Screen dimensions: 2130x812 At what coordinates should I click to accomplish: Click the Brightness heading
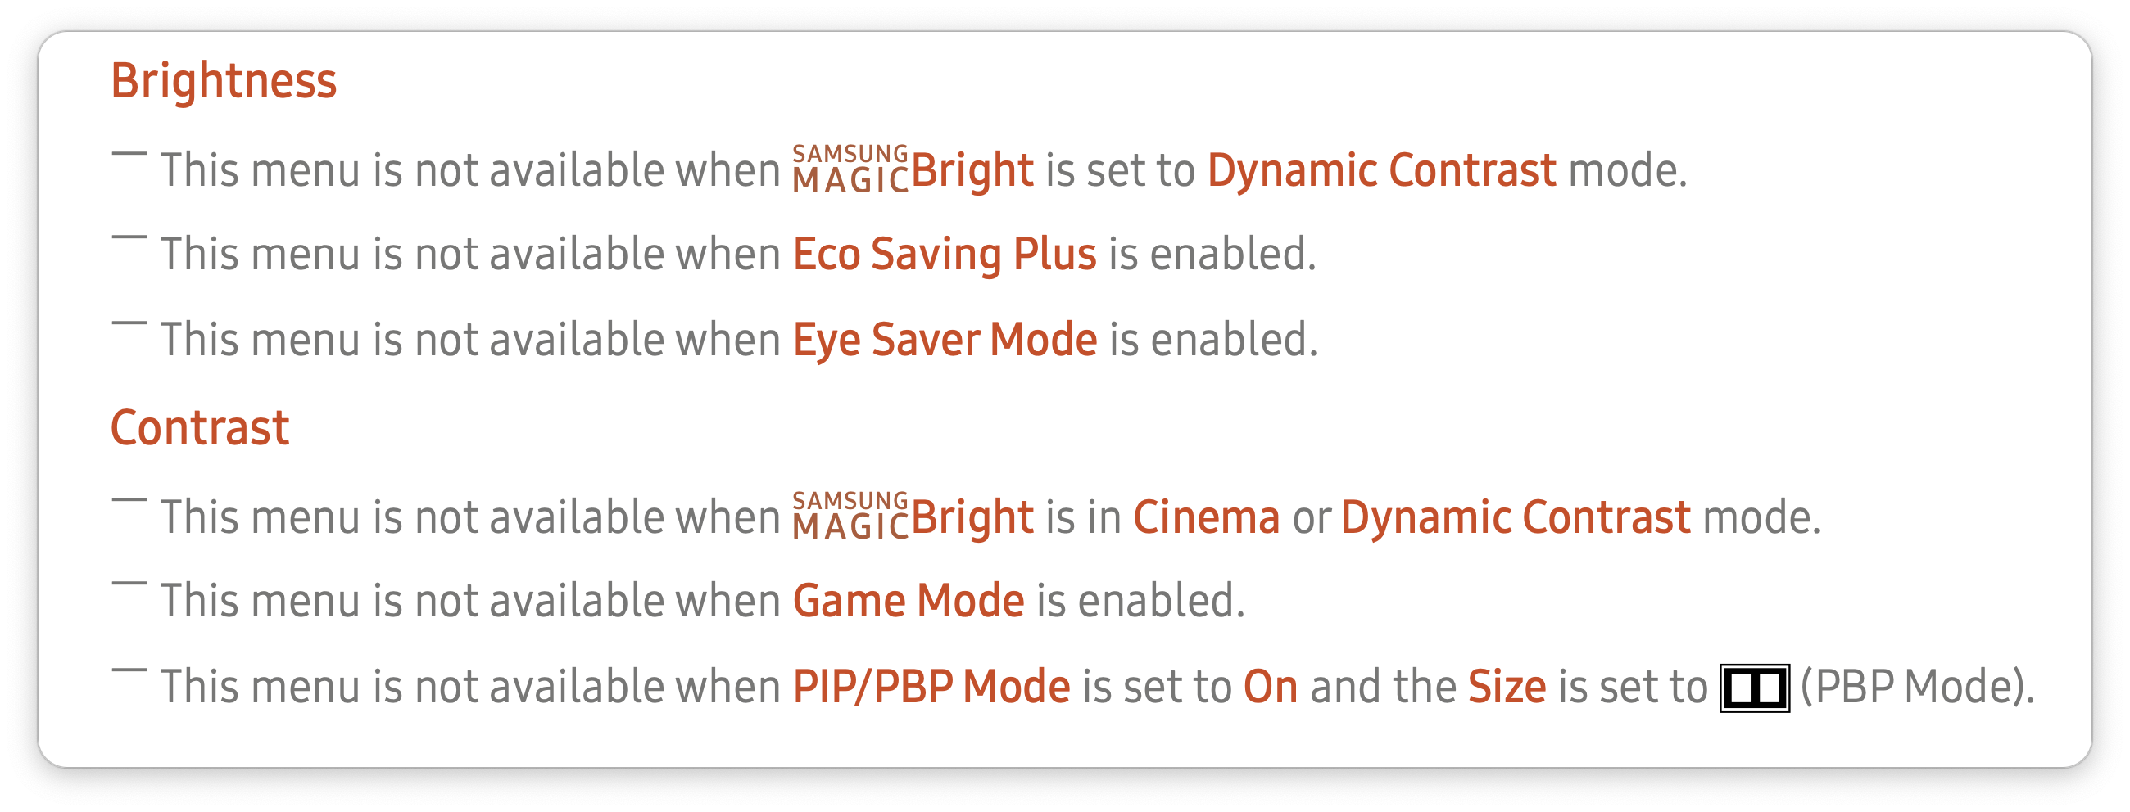(224, 81)
